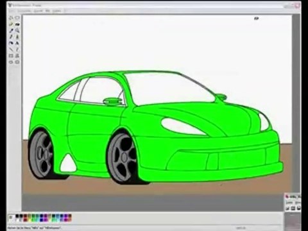308x231 pixels.
Task: Choose the Pencil tool
Action: (x=11, y=37)
